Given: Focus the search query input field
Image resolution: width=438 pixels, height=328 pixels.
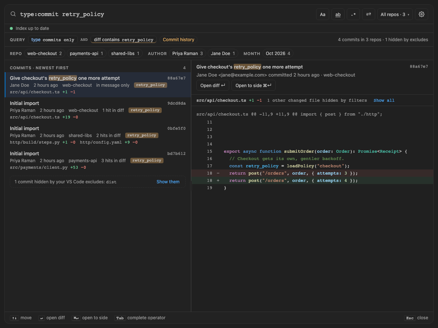Looking at the screenshot, I should (166, 14).
